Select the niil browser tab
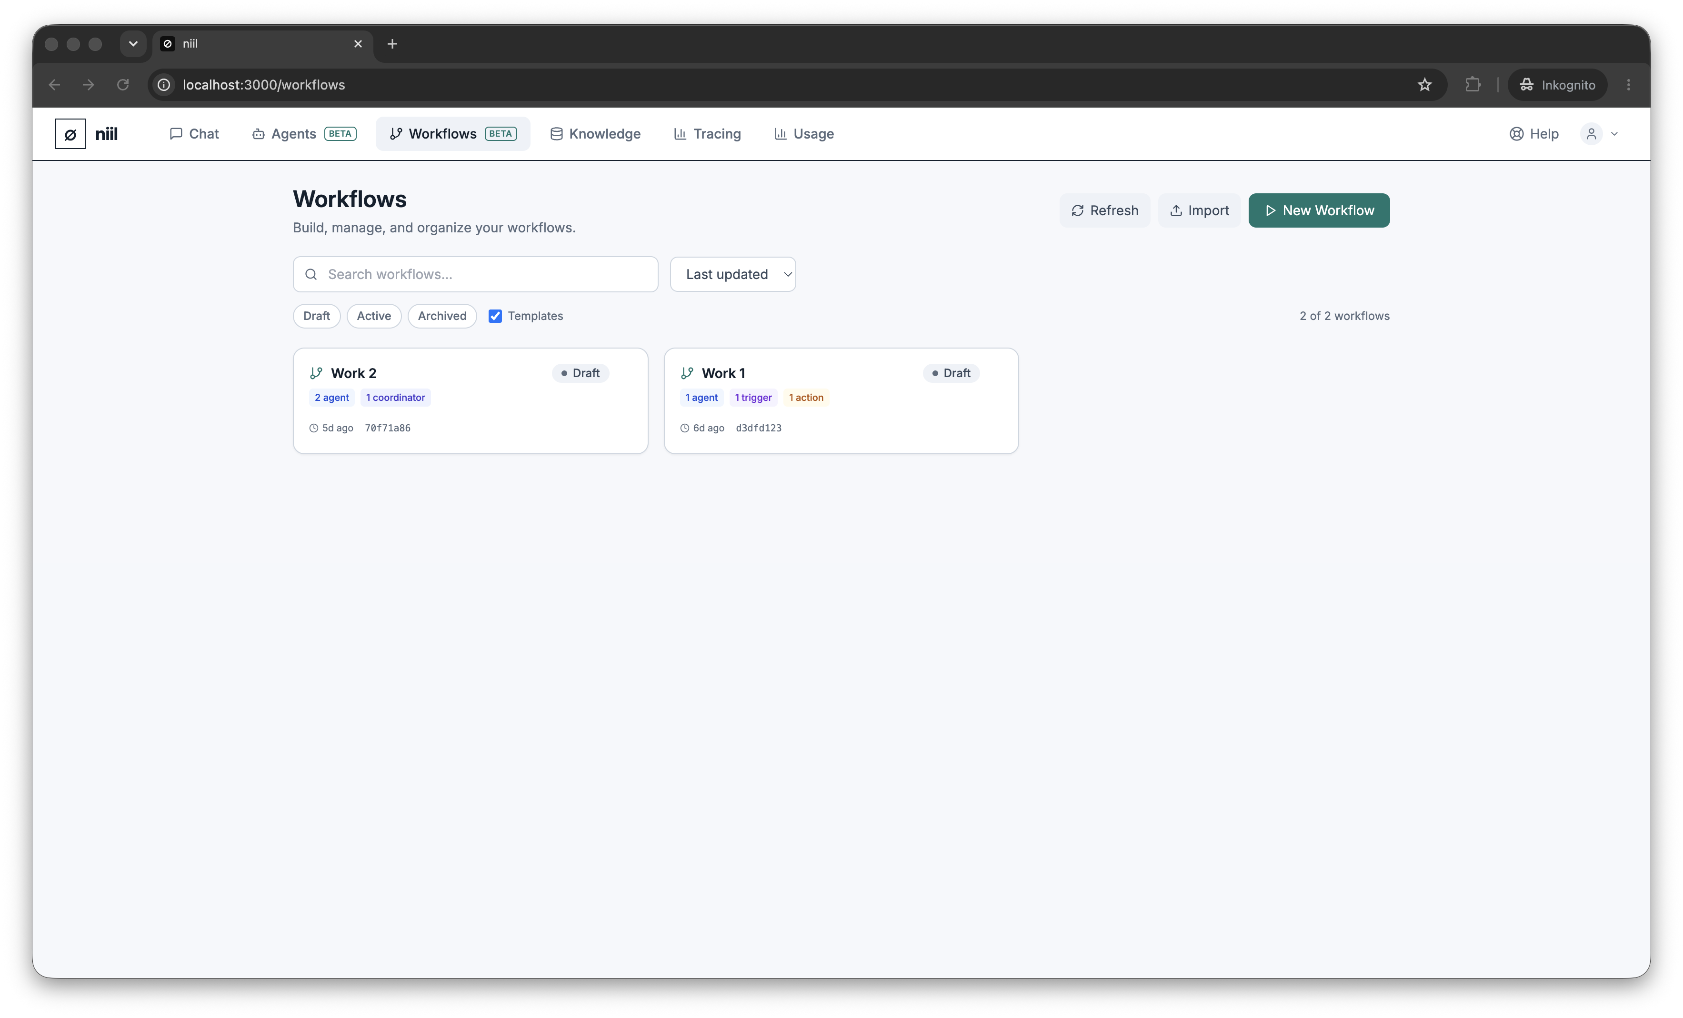This screenshot has width=1683, height=1018. tap(263, 44)
